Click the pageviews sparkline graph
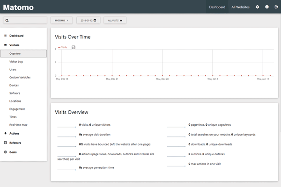Viewport: 281px width, 187px height. tap(177, 125)
